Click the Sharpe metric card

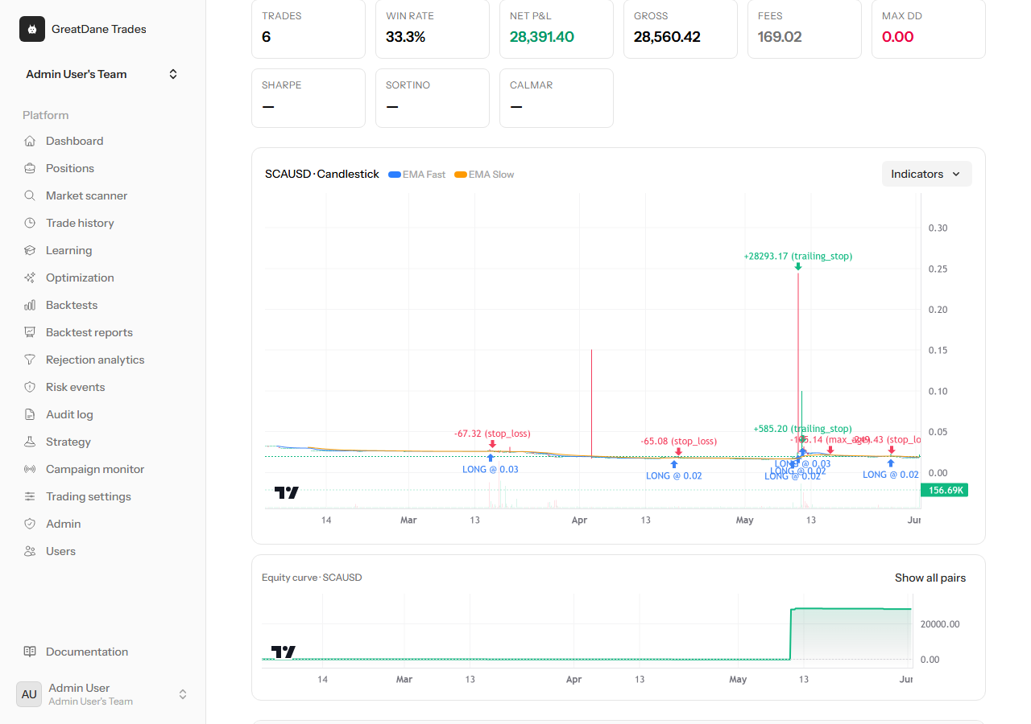308,98
